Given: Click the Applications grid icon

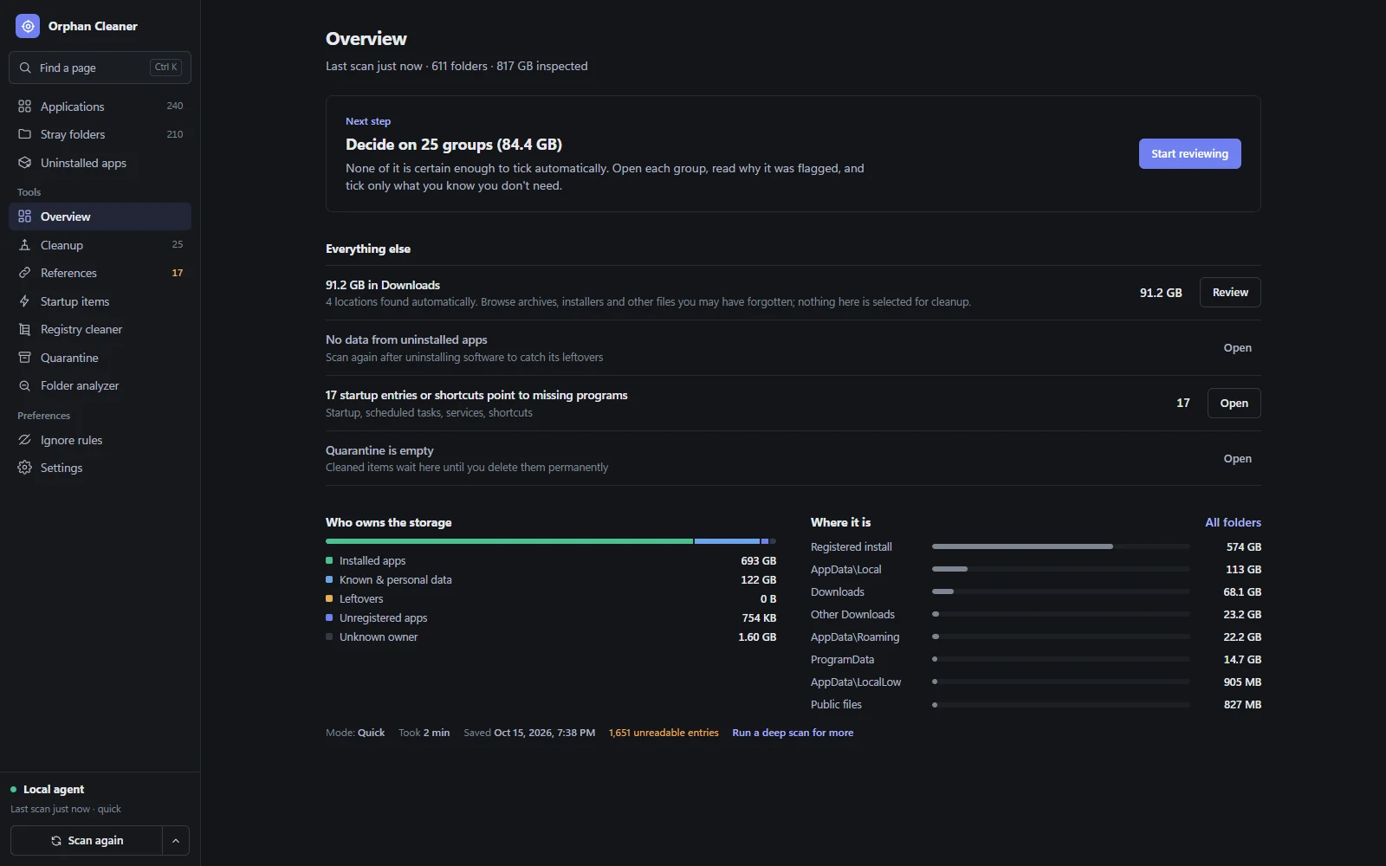Looking at the screenshot, I should click(24, 107).
